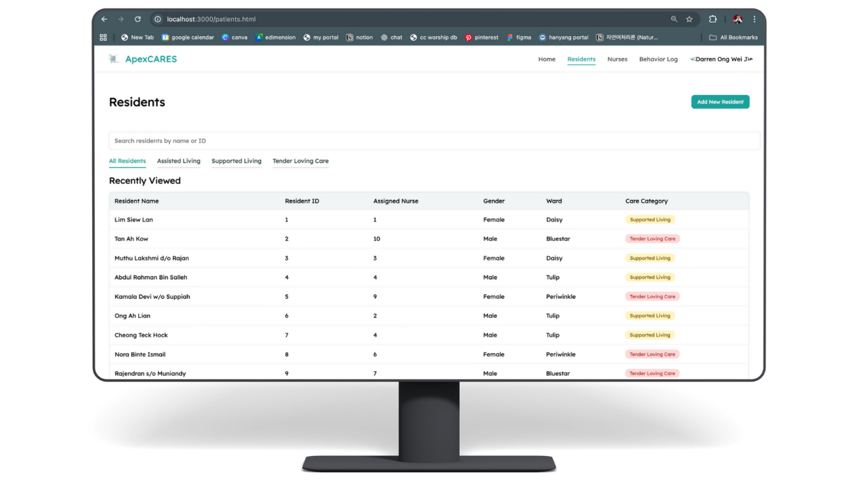Screen dimensions: 857x481
Task: Click the ApexCARES logo icon
Action: pos(114,59)
